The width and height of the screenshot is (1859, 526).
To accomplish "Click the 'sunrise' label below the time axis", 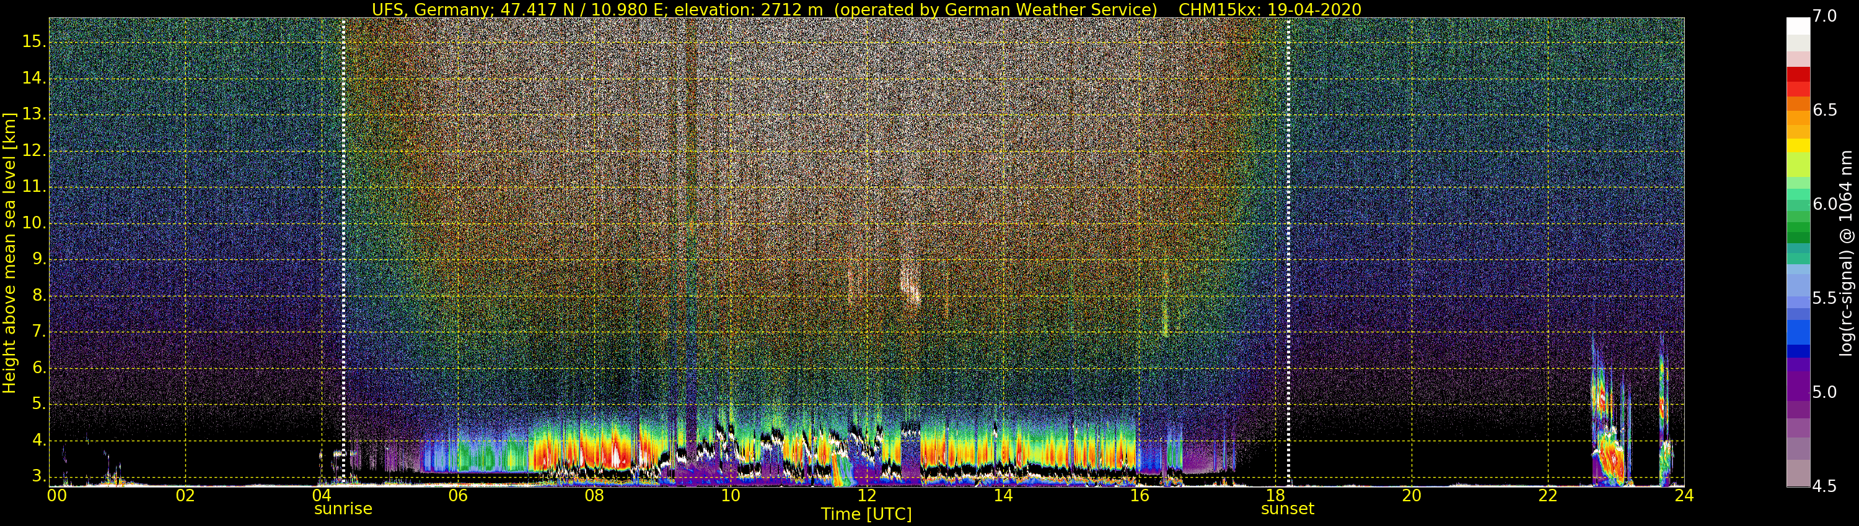I will coord(343,509).
